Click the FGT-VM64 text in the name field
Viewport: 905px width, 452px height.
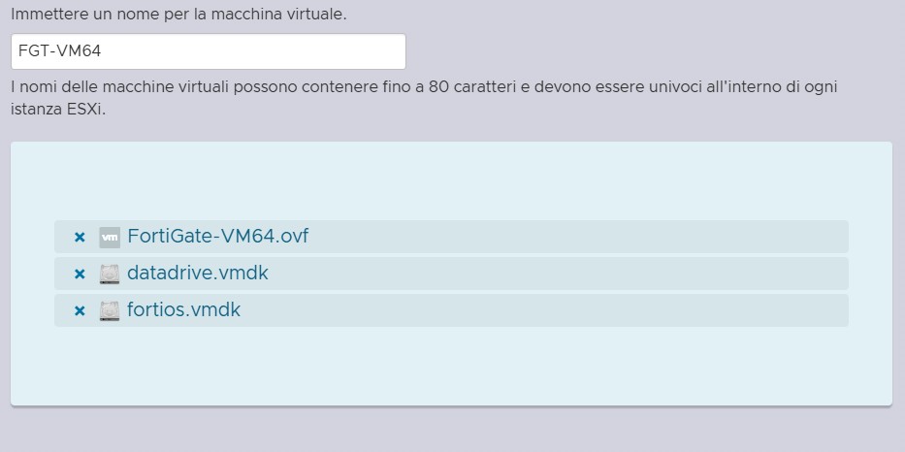[x=59, y=51]
